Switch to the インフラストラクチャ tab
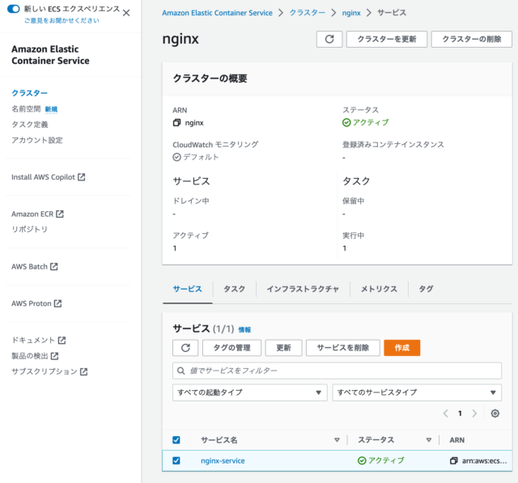518x483 pixels. 303,289
